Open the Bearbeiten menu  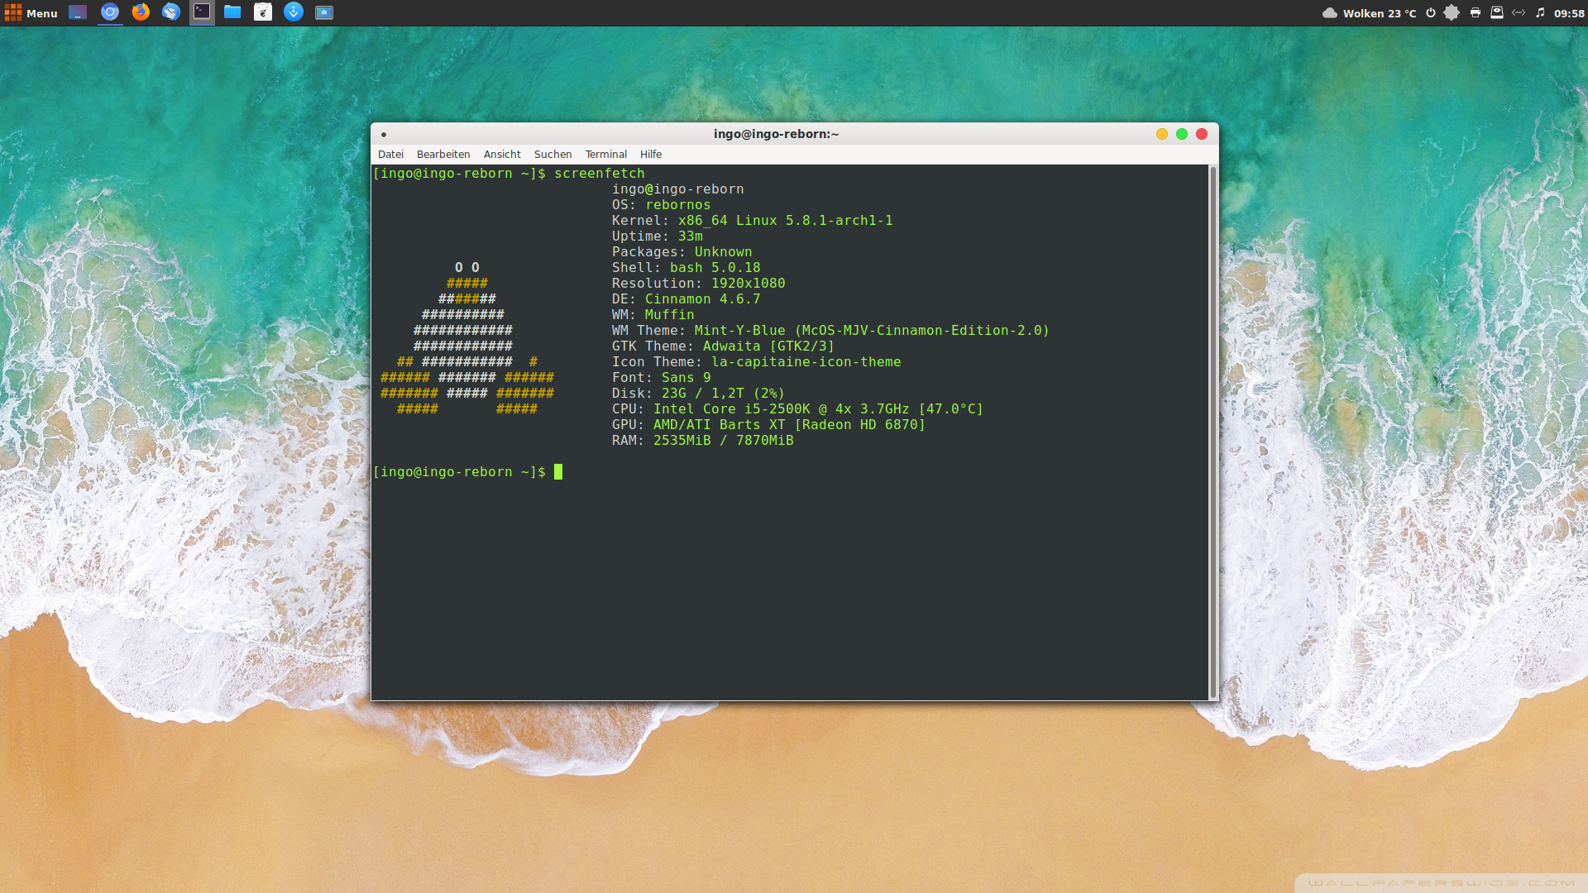[443, 155]
